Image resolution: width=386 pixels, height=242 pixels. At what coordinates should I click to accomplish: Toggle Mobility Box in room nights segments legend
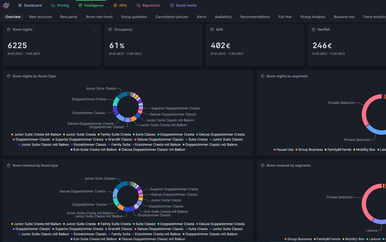pyautogui.click(x=364, y=150)
